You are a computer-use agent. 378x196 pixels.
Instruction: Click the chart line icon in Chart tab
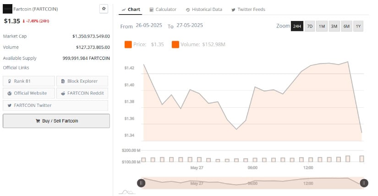point(124,10)
